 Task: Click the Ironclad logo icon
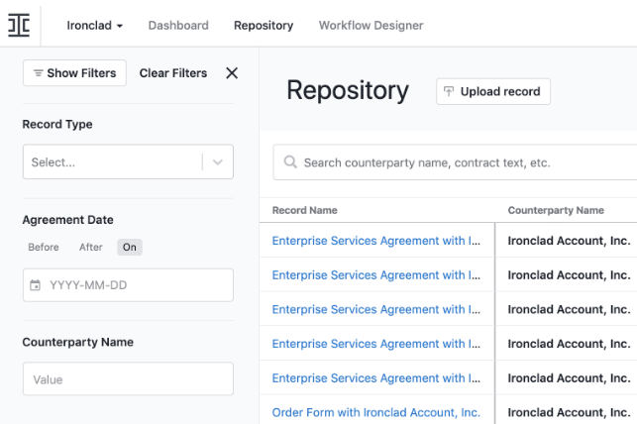[x=19, y=25]
